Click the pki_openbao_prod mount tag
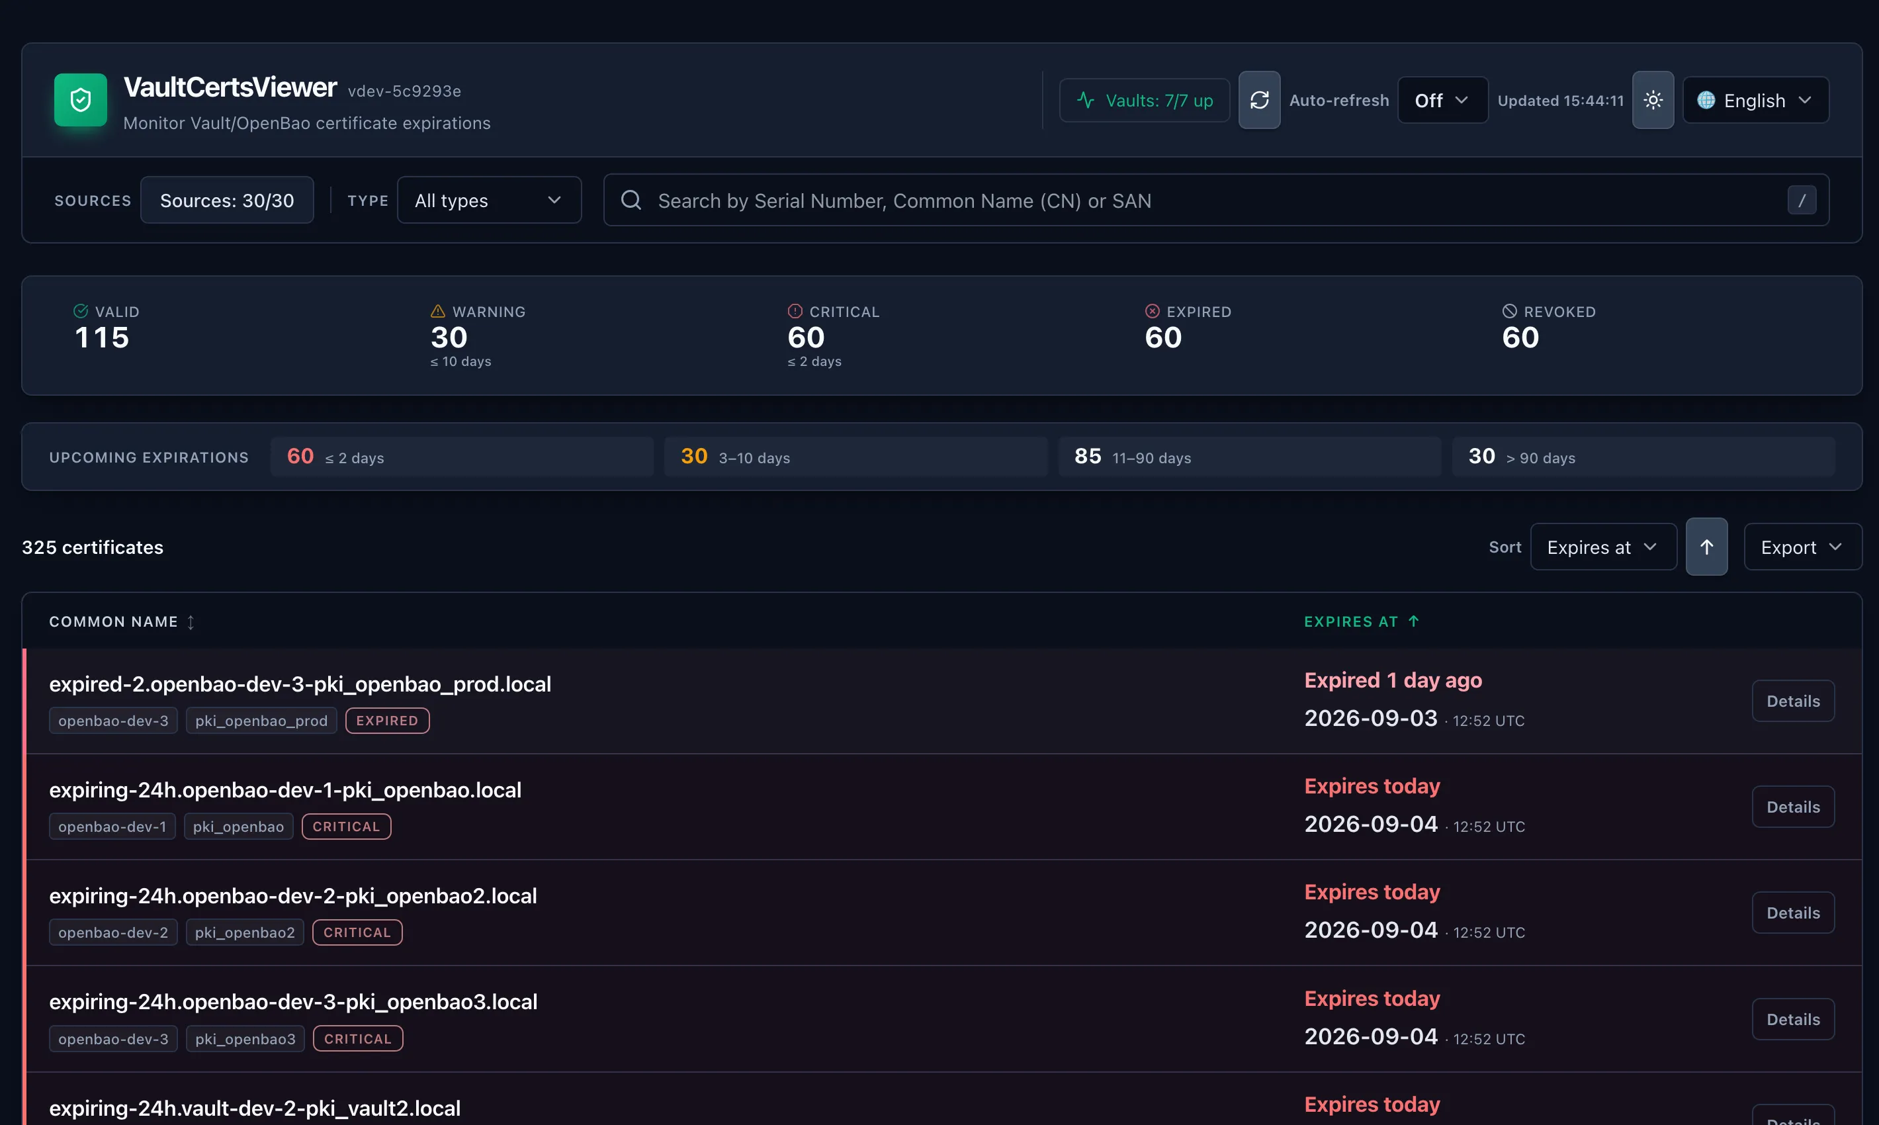Viewport: 1879px width, 1125px height. point(261,720)
